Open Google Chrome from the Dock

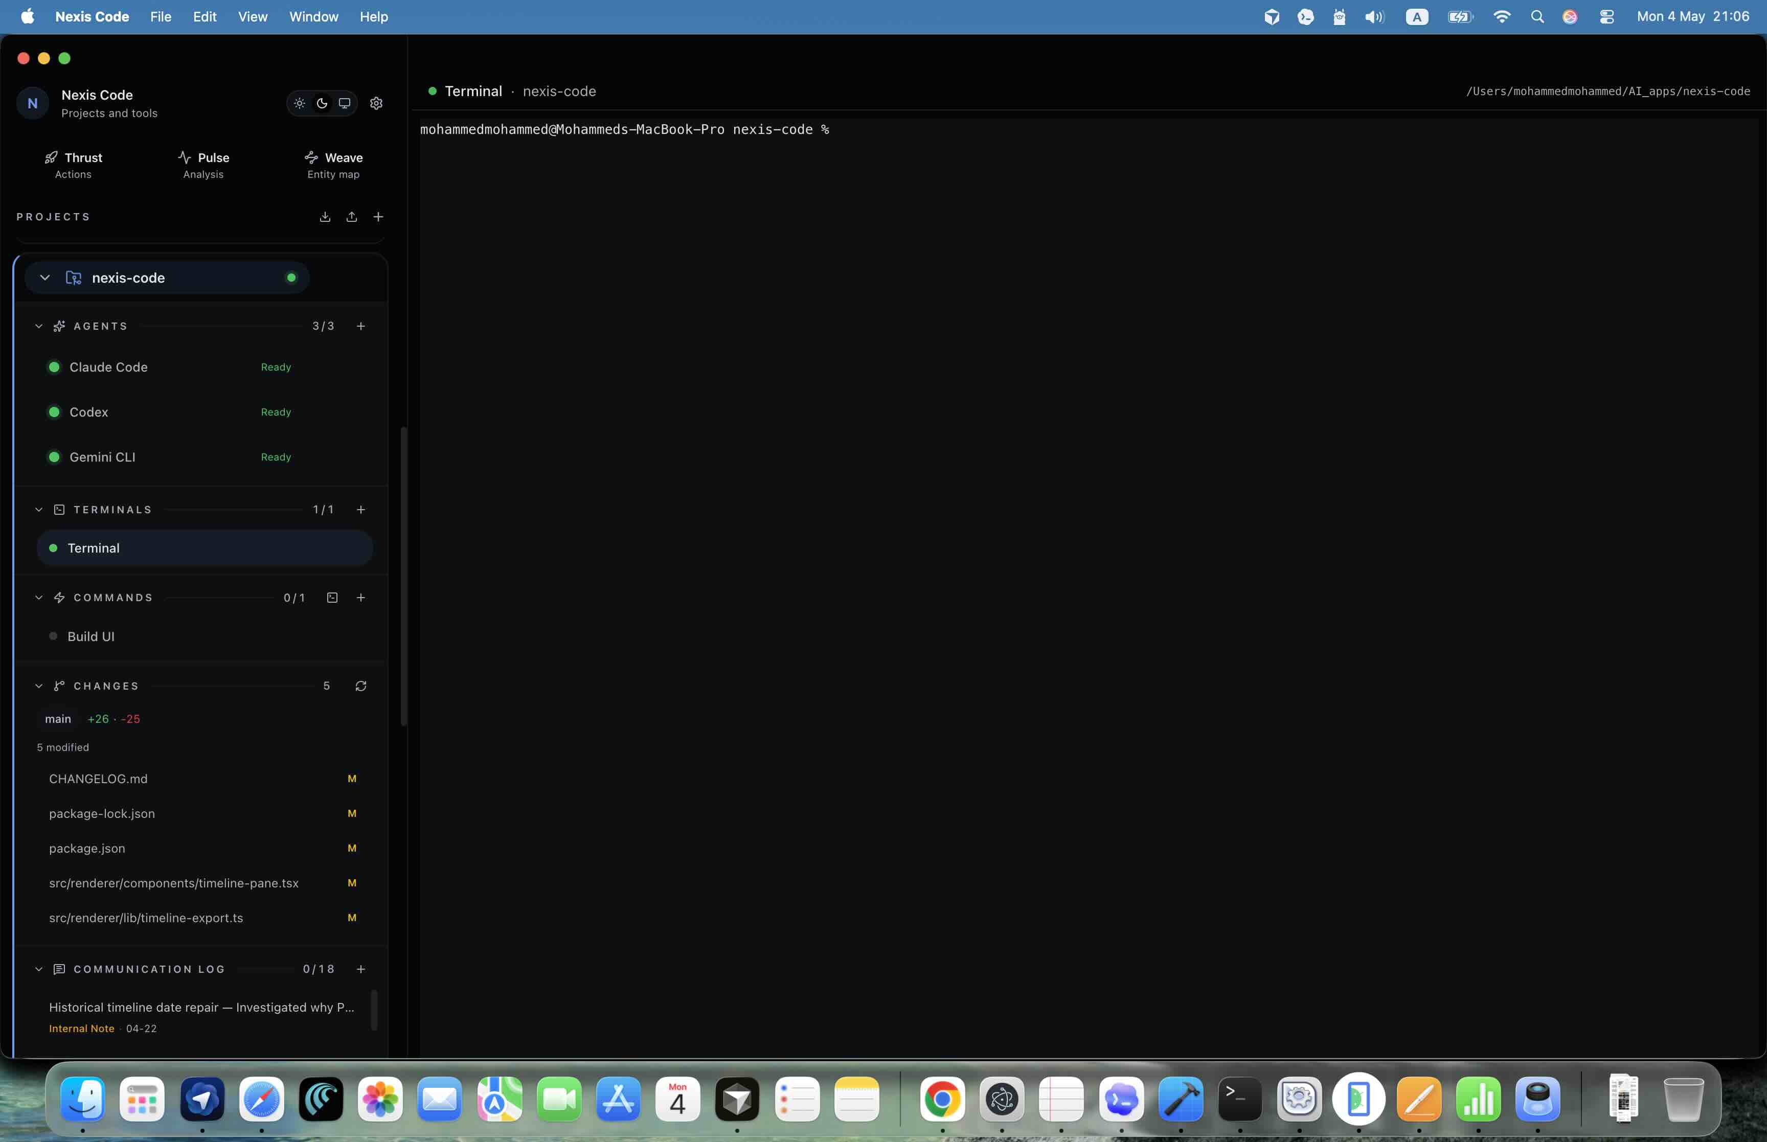[x=942, y=1099]
